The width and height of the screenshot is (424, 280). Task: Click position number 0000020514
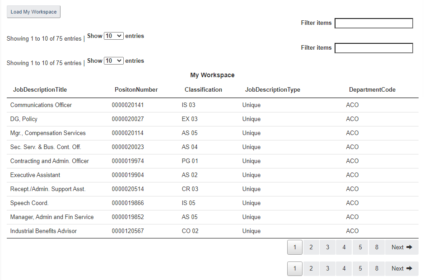[128, 189]
